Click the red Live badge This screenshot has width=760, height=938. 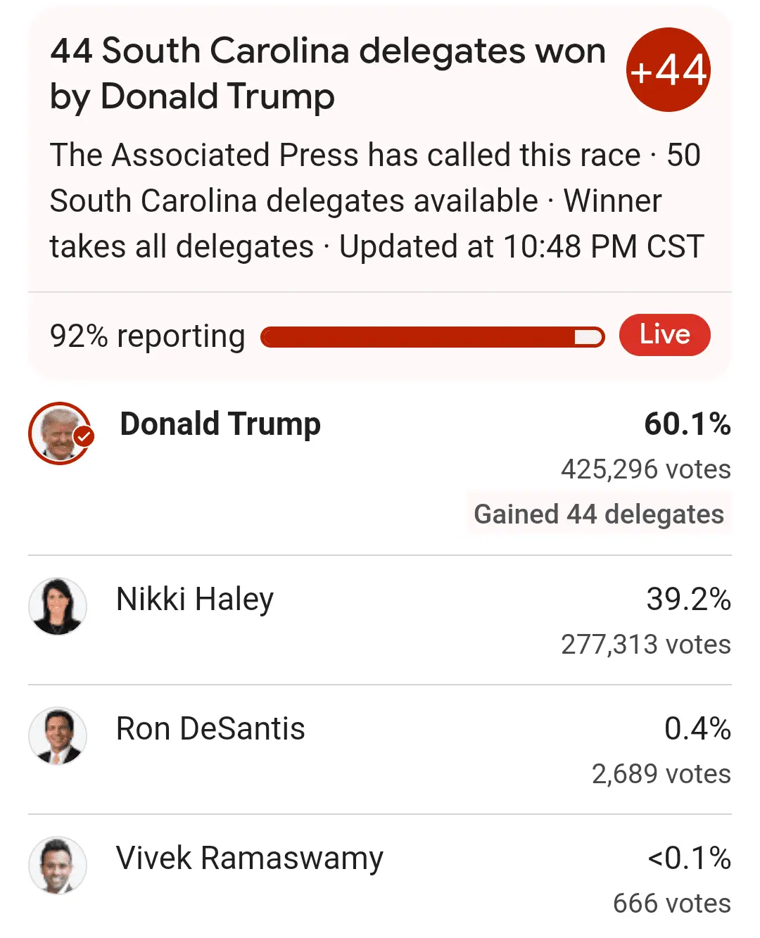[x=664, y=335]
